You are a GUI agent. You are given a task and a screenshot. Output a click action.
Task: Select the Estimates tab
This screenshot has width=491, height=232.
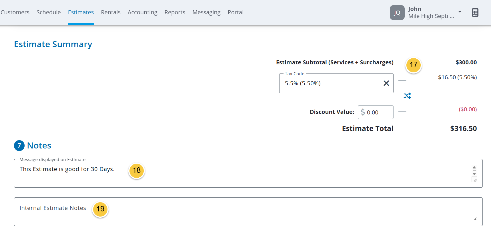tap(81, 12)
